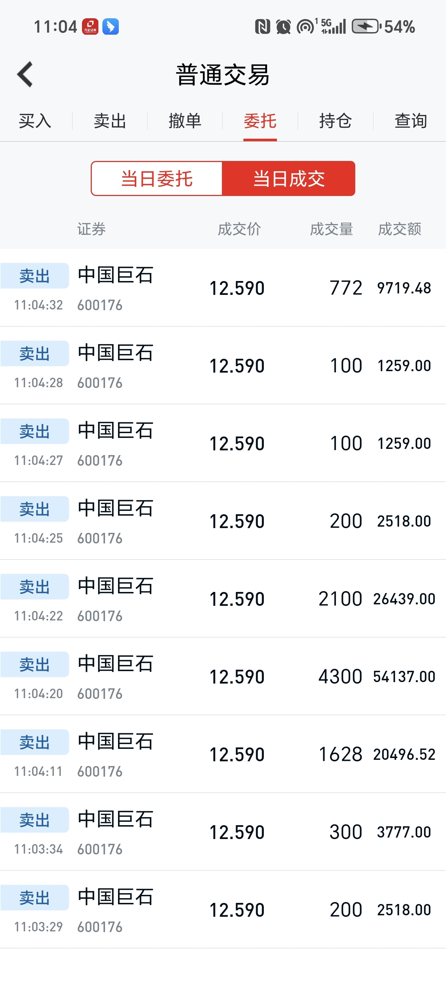Tap the blue bird notification icon

point(111,27)
